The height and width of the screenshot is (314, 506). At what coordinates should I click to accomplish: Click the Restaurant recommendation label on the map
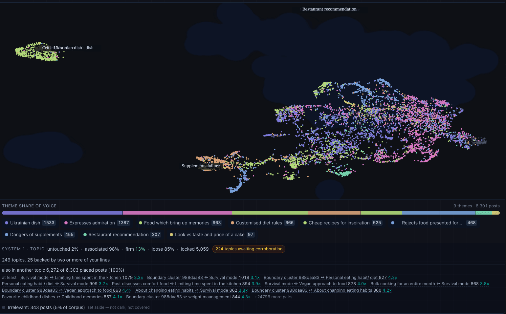click(329, 9)
